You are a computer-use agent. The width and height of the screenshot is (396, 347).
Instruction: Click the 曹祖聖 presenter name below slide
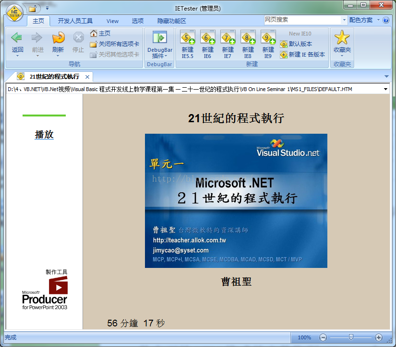click(236, 281)
